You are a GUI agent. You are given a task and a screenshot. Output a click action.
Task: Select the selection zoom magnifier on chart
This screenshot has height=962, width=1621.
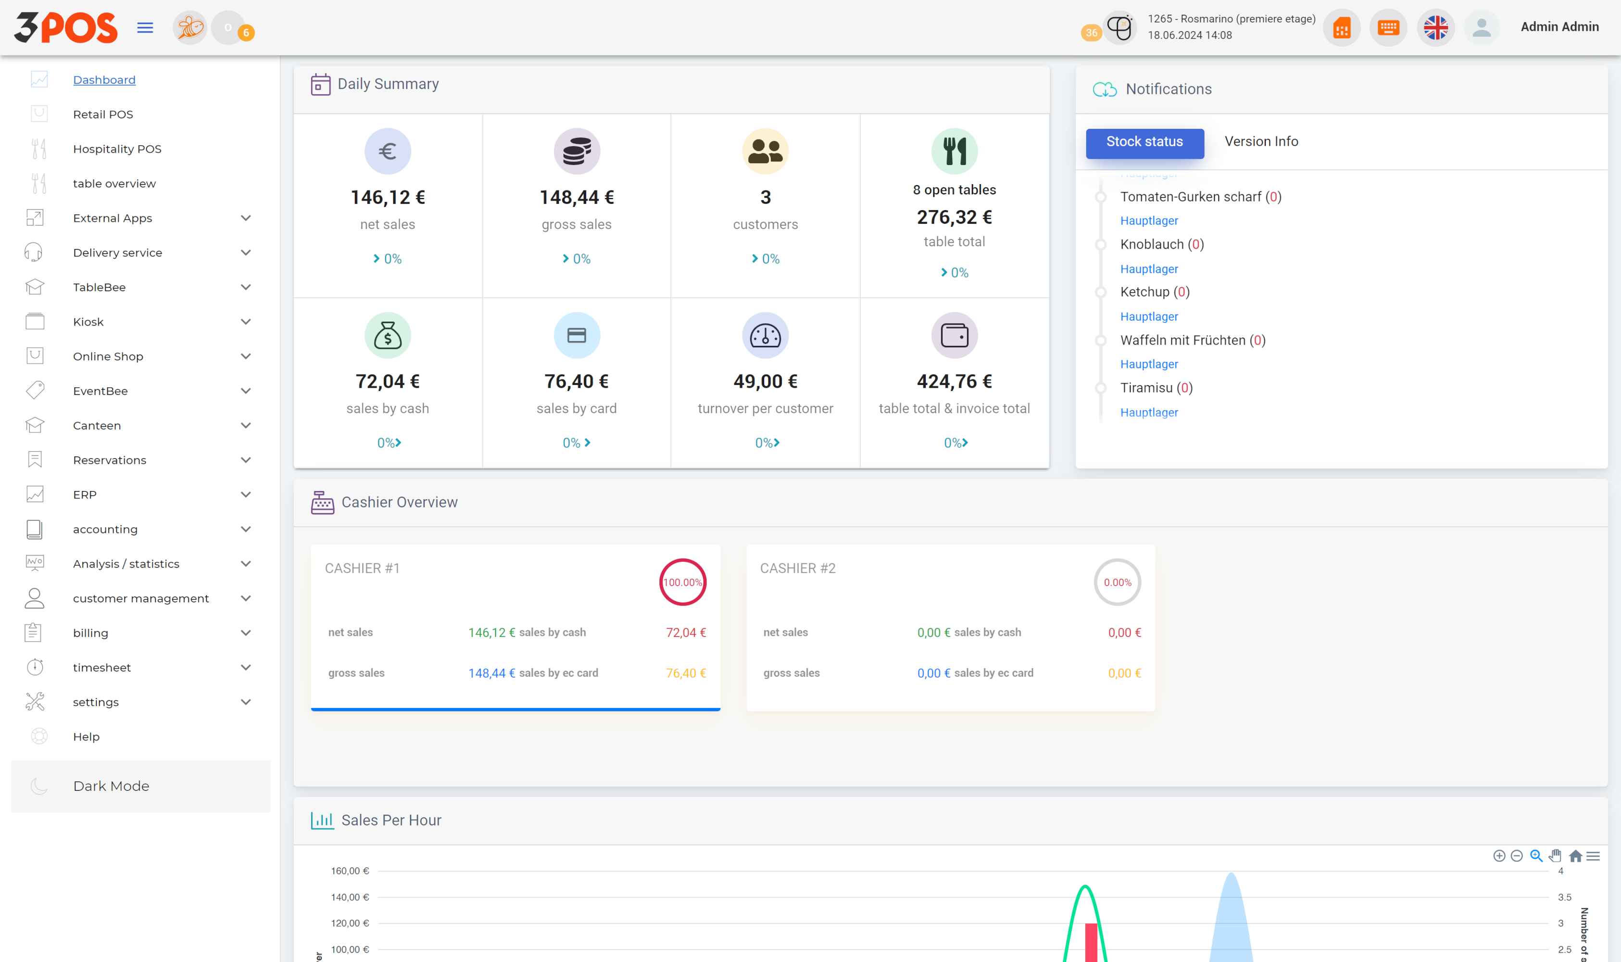(1535, 856)
